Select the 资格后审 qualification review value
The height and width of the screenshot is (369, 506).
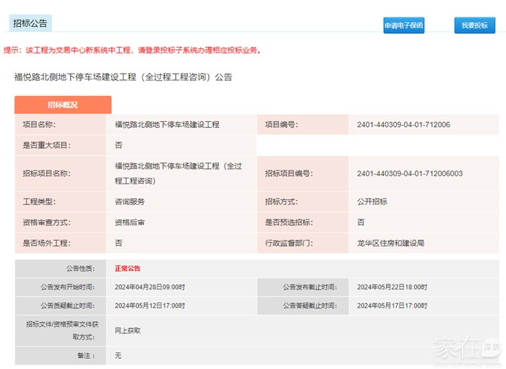click(x=129, y=222)
